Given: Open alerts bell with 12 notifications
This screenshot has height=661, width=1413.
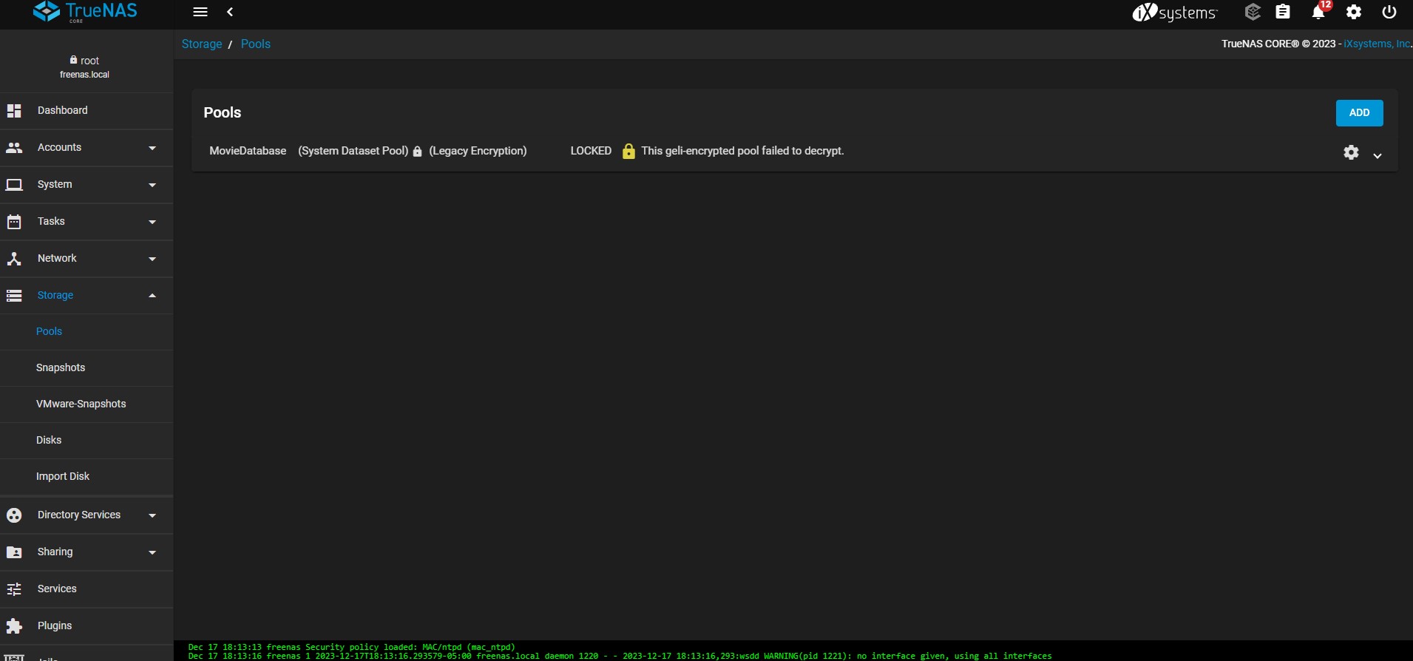Looking at the screenshot, I should tap(1319, 11).
